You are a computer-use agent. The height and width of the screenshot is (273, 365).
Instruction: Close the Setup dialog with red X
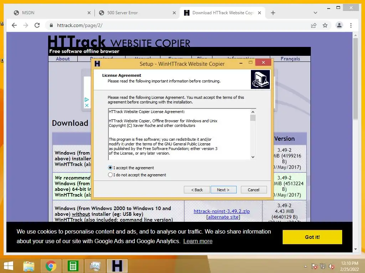(x=263, y=62)
